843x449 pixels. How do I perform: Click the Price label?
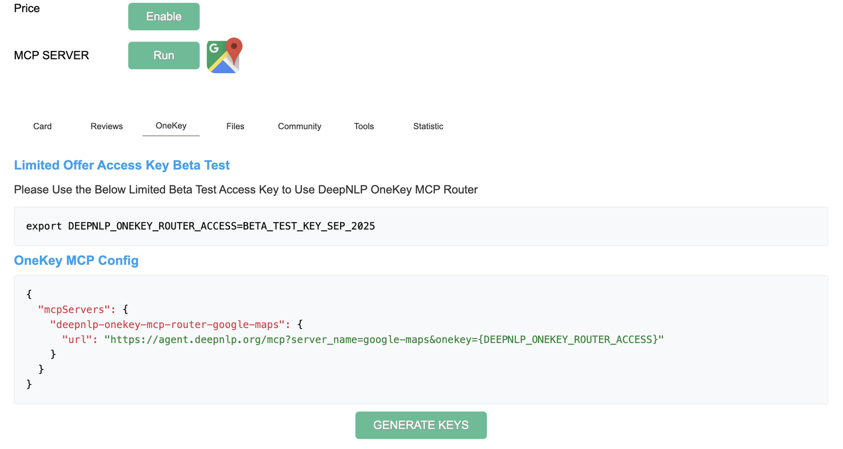27,9
